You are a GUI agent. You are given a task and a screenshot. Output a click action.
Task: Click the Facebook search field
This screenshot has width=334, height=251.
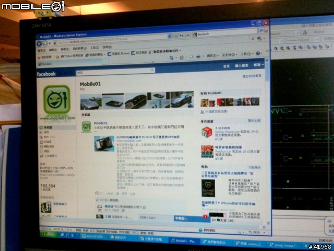pyautogui.click(x=115, y=71)
